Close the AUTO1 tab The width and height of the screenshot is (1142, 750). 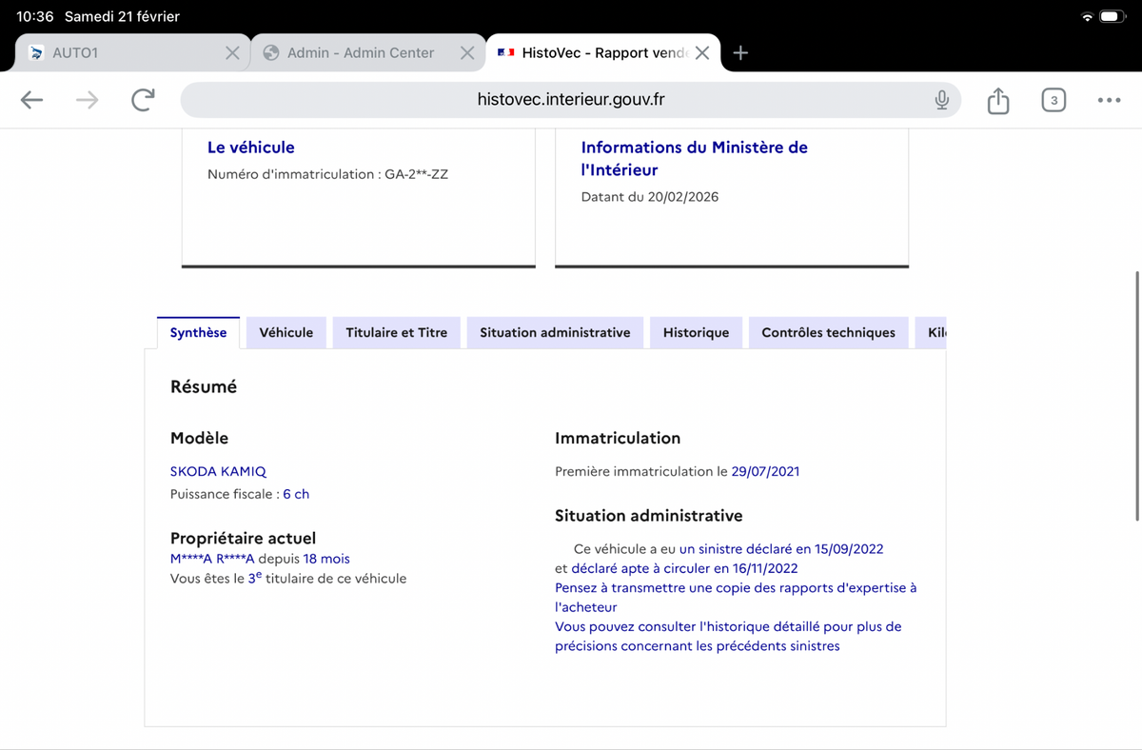(232, 53)
